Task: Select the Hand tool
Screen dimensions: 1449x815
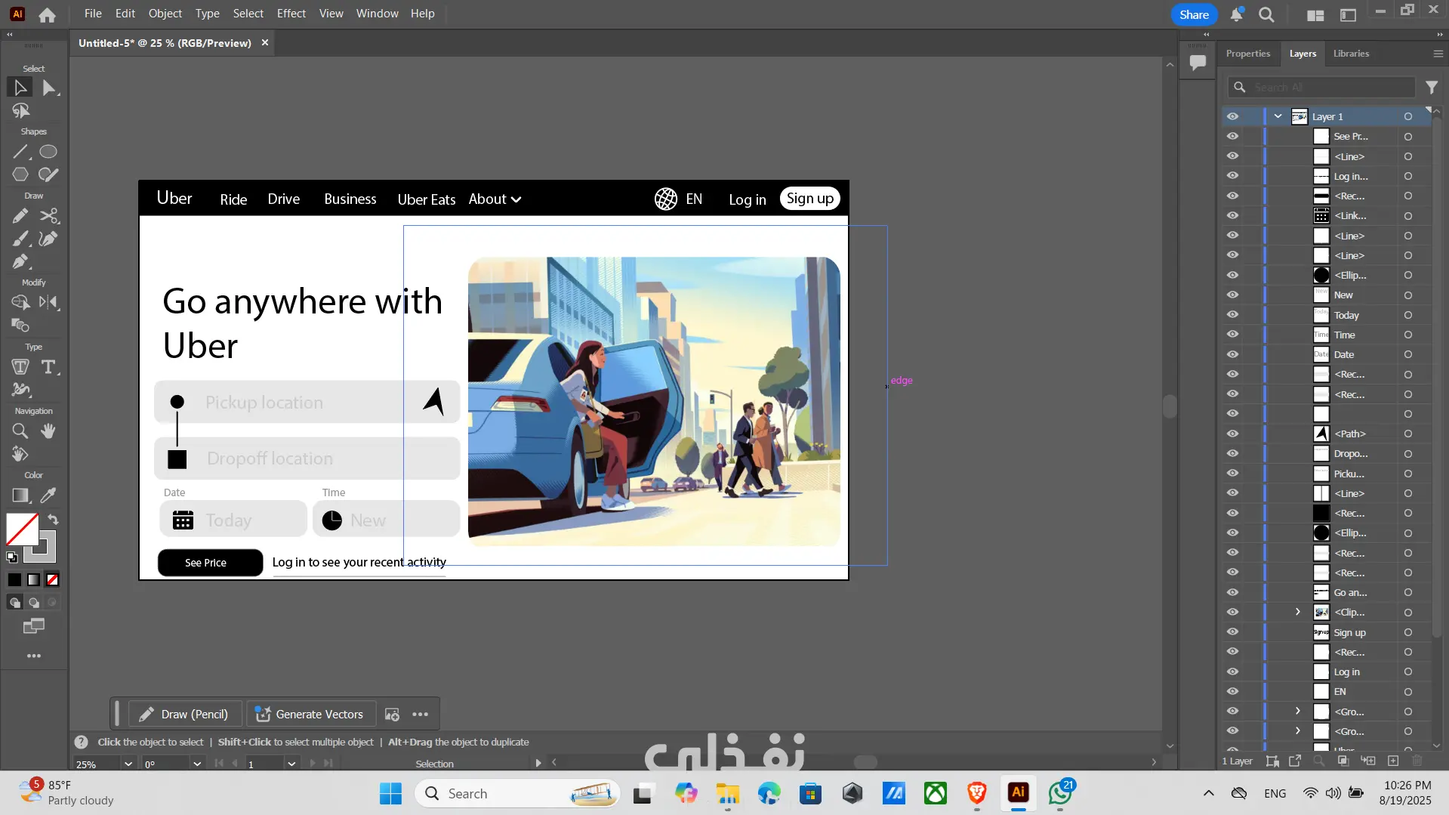Action: [x=48, y=431]
